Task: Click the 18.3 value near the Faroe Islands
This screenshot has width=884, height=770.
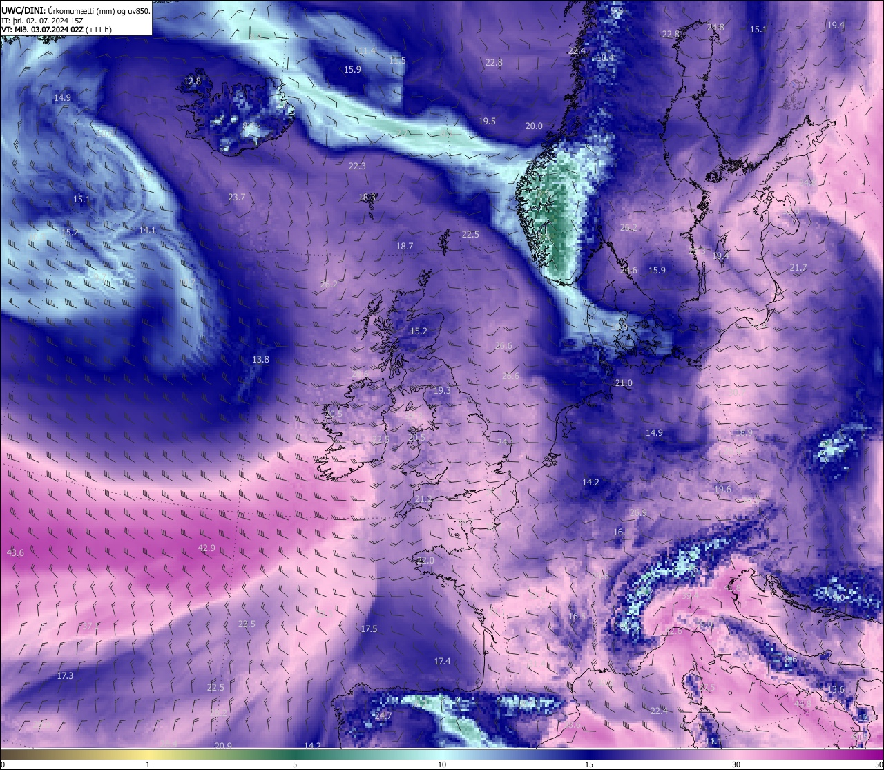Action: pyautogui.click(x=367, y=198)
